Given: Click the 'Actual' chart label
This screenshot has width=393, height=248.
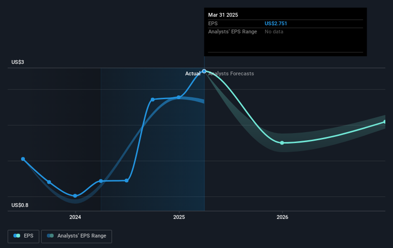Looking at the screenshot, I should [x=193, y=73].
